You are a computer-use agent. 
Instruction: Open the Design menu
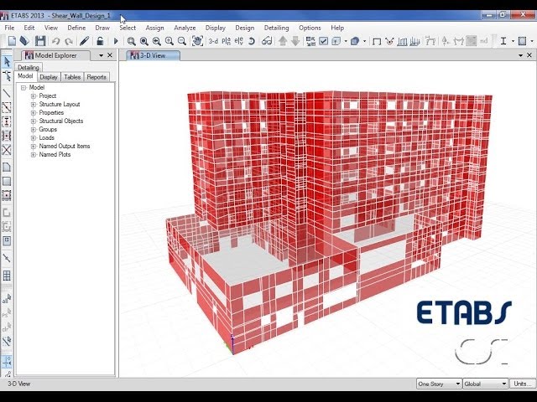click(244, 28)
